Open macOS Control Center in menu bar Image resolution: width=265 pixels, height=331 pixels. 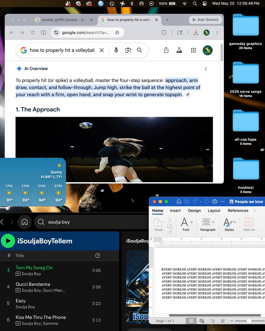(205, 3)
